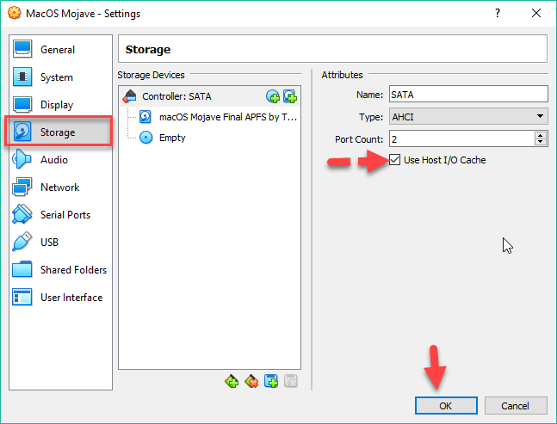Disable the Use Host I/O Cache checkbox
The height and width of the screenshot is (424, 557).
[x=395, y=160]
